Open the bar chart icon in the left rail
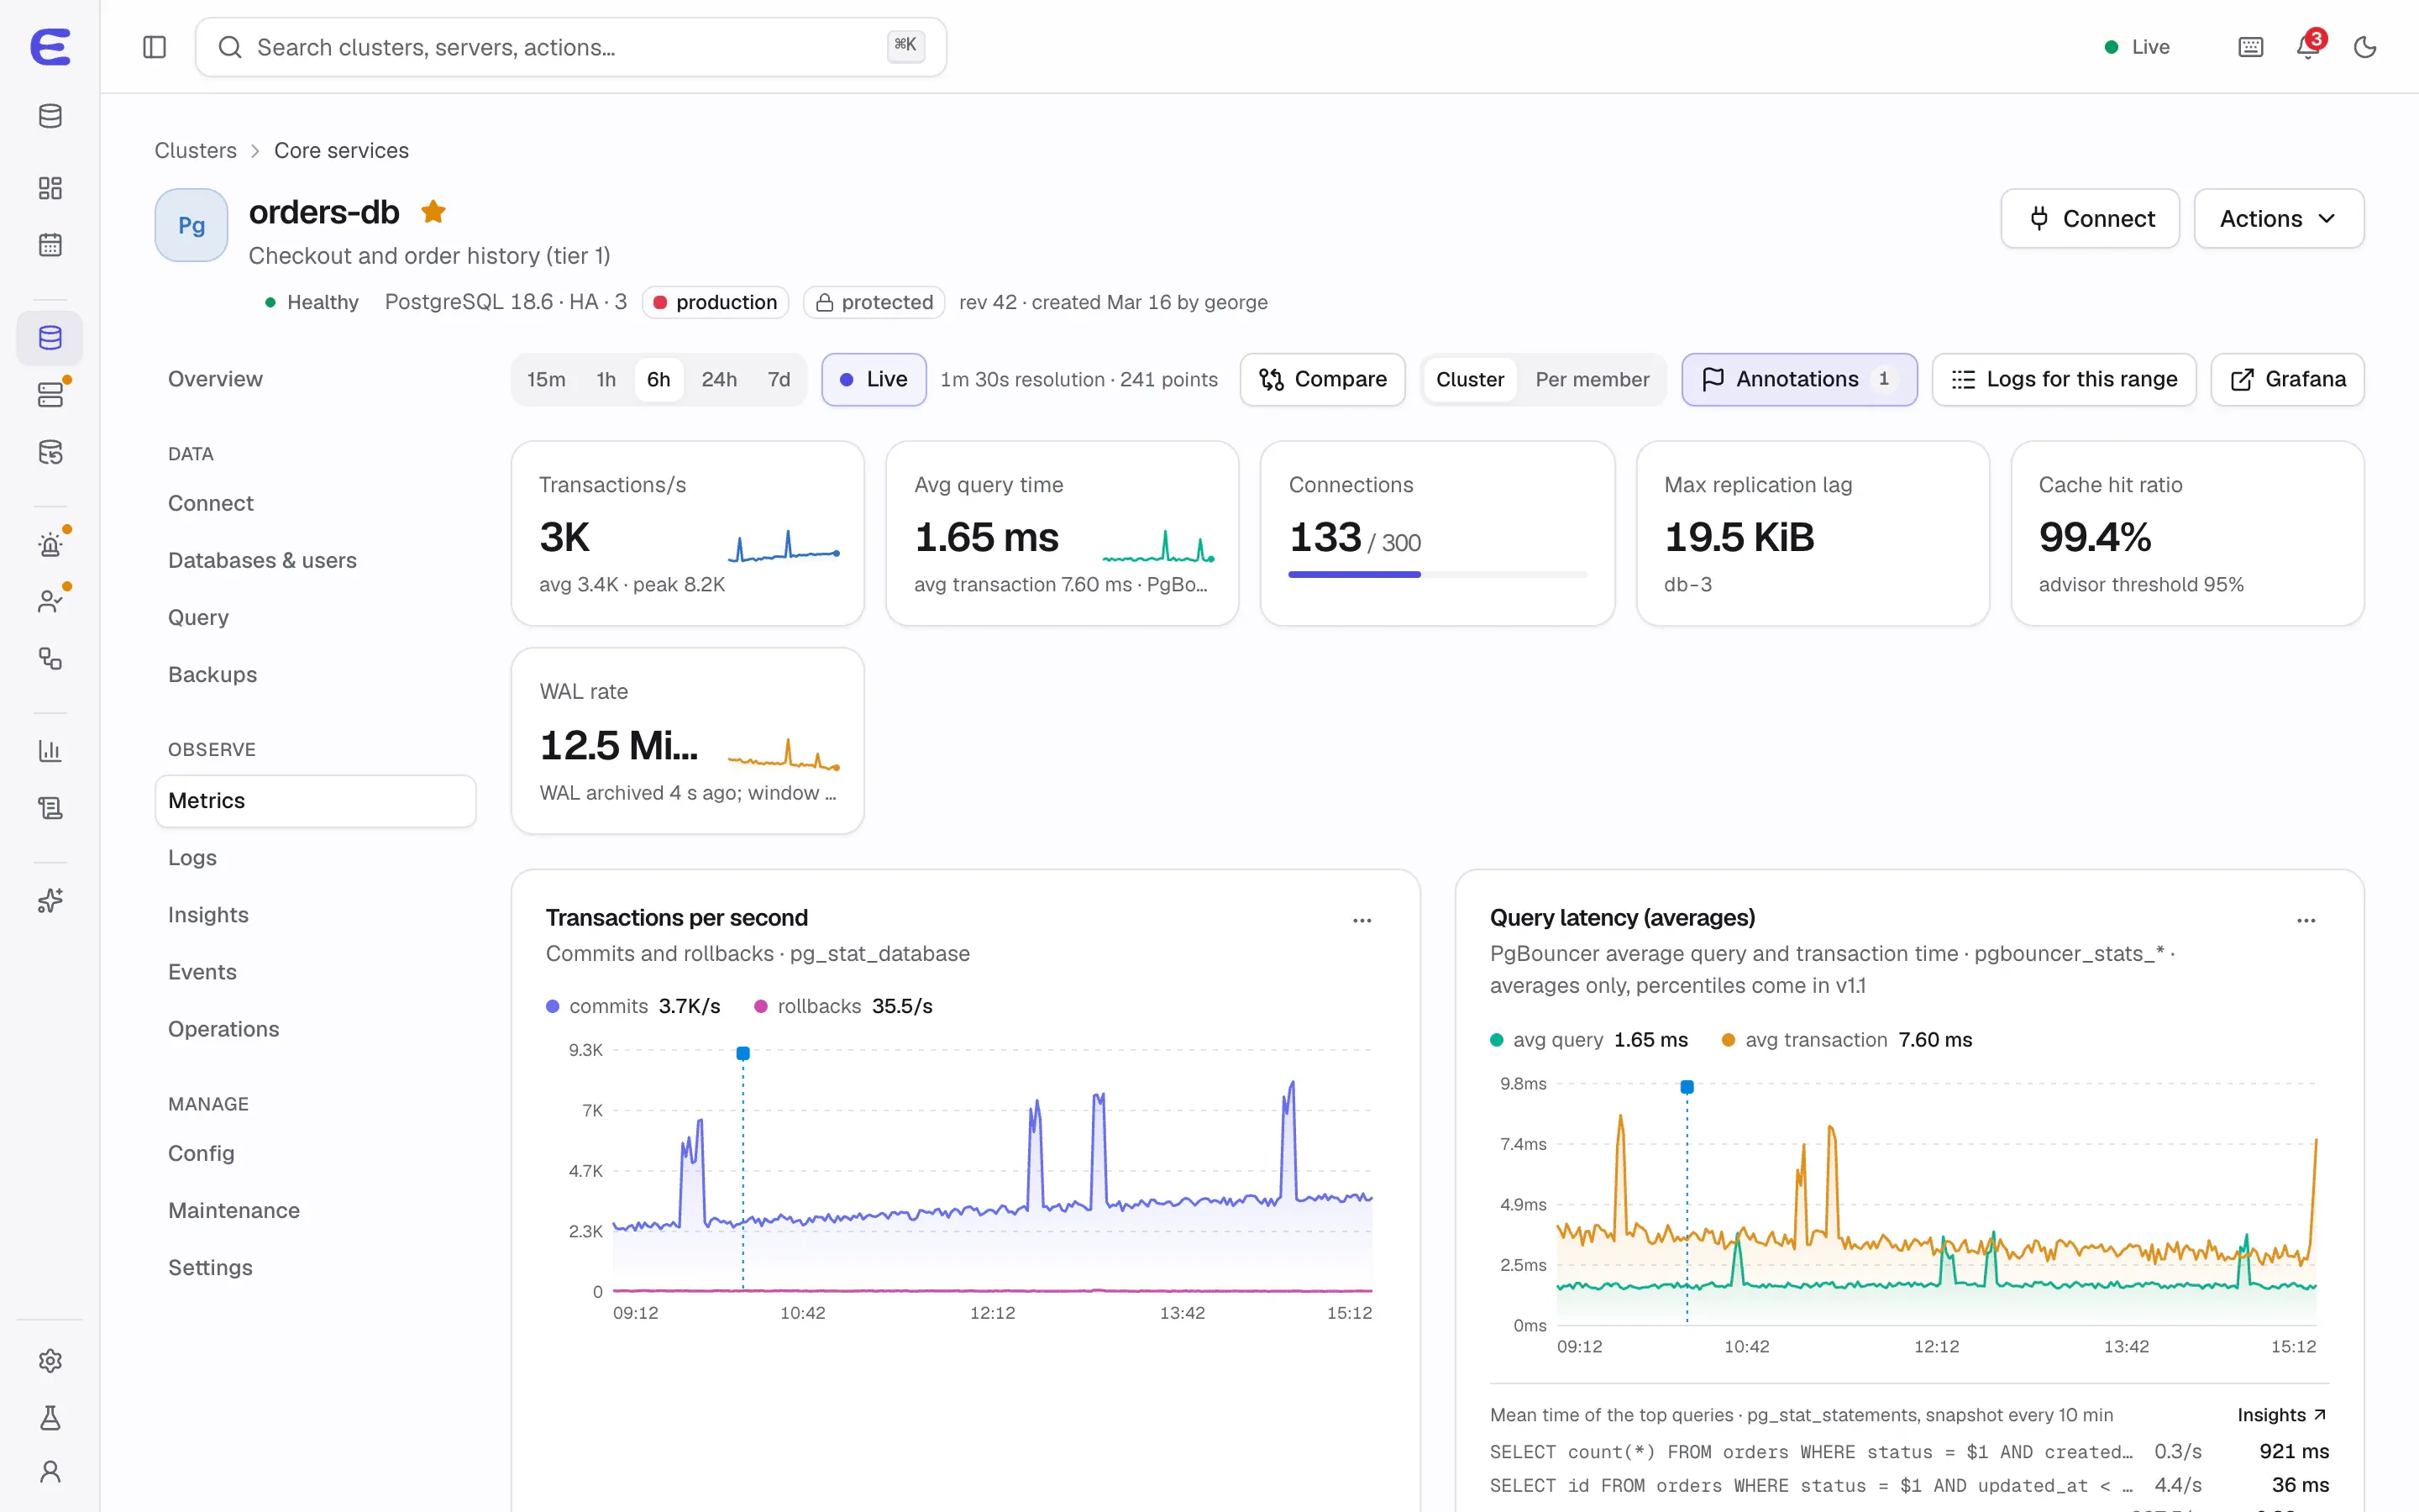This screenshot has width=2419, height=1512. (x=50, y=750)
